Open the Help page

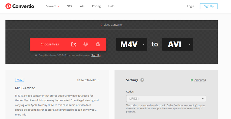point(111,6)
